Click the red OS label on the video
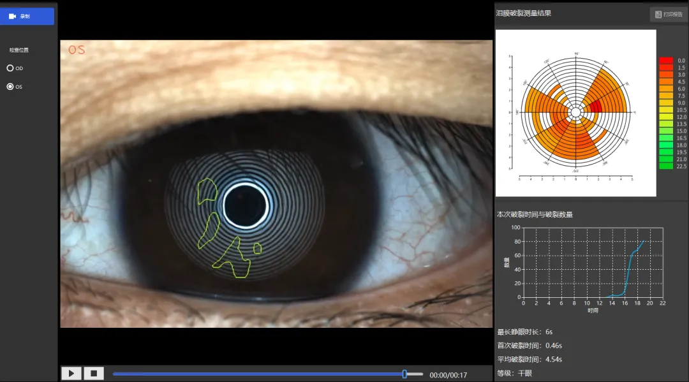Image resolution: width=689 pixels, height=382 pixels. (77, 50)
